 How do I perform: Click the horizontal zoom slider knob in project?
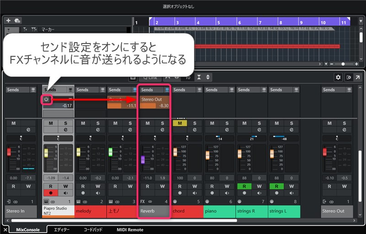point(343,64)
